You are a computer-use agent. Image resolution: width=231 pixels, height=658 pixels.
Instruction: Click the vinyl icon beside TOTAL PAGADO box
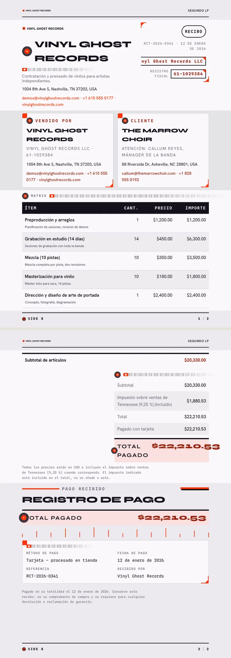(x=114, y=450)
